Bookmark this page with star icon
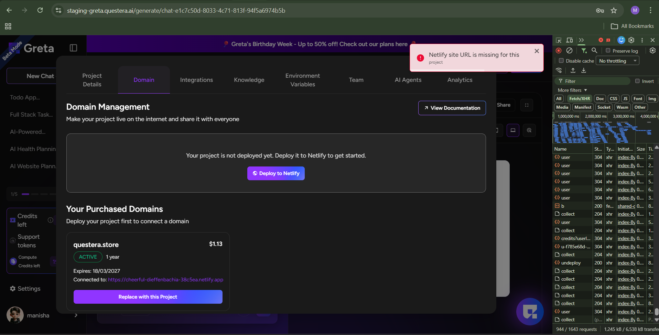The height and width of the screenshot is (335, 659). pyautogui.click(x=614, y=10)
